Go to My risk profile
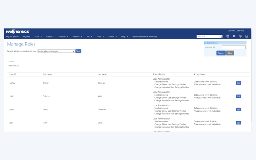 click(x=12, y=37)
